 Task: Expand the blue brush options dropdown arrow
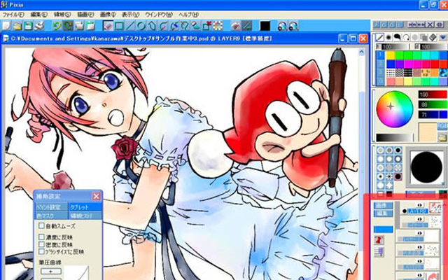[442, 37]
